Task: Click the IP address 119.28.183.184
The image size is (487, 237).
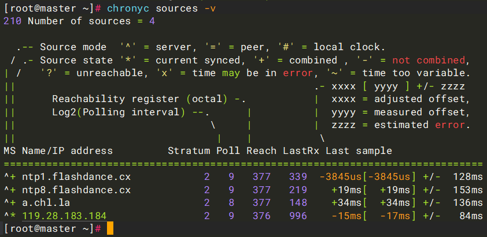Action: (64, 216)
